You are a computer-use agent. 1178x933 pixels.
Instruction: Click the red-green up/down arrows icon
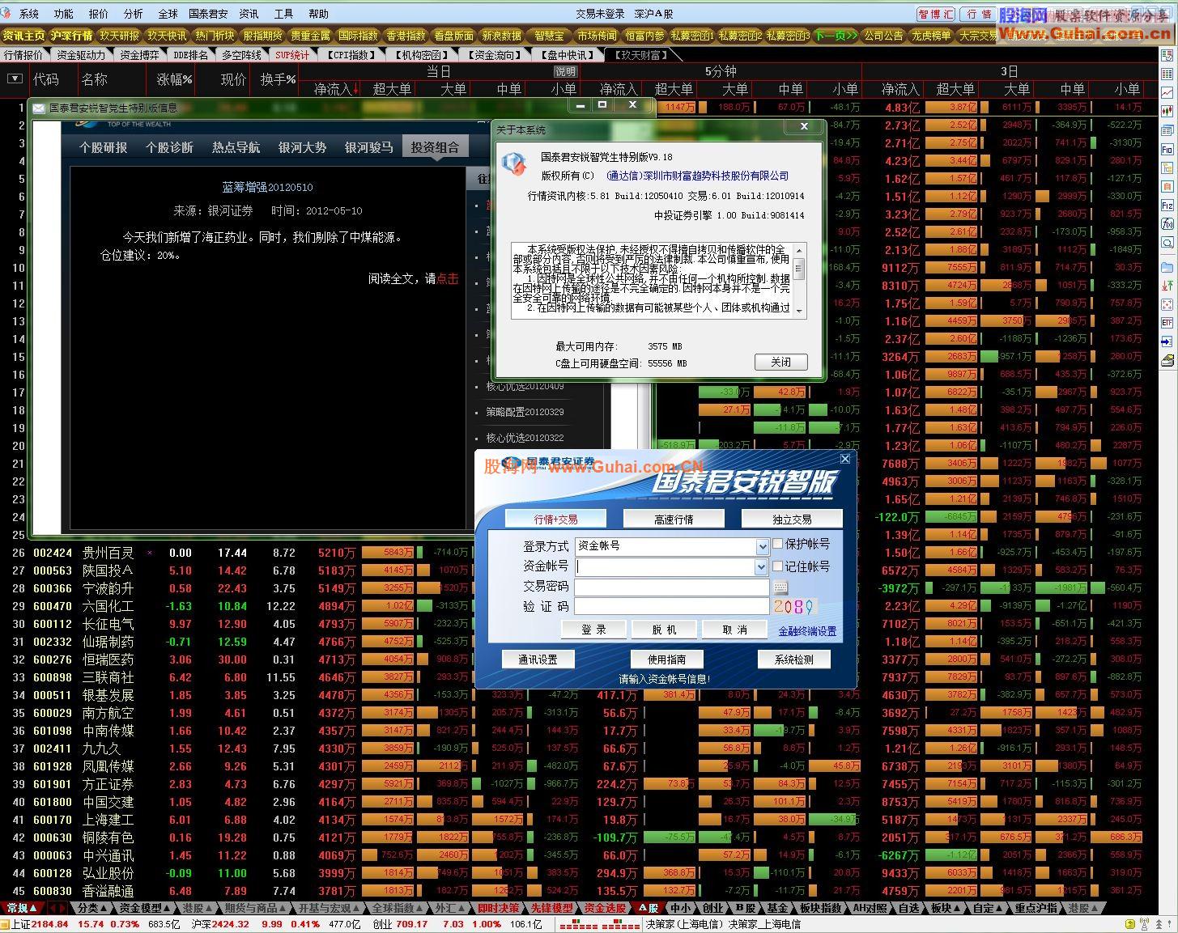(1167, 285)
